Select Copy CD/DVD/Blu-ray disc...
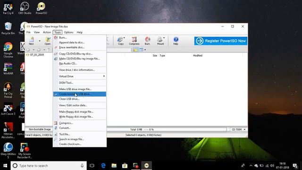 (x=80, y=54)
